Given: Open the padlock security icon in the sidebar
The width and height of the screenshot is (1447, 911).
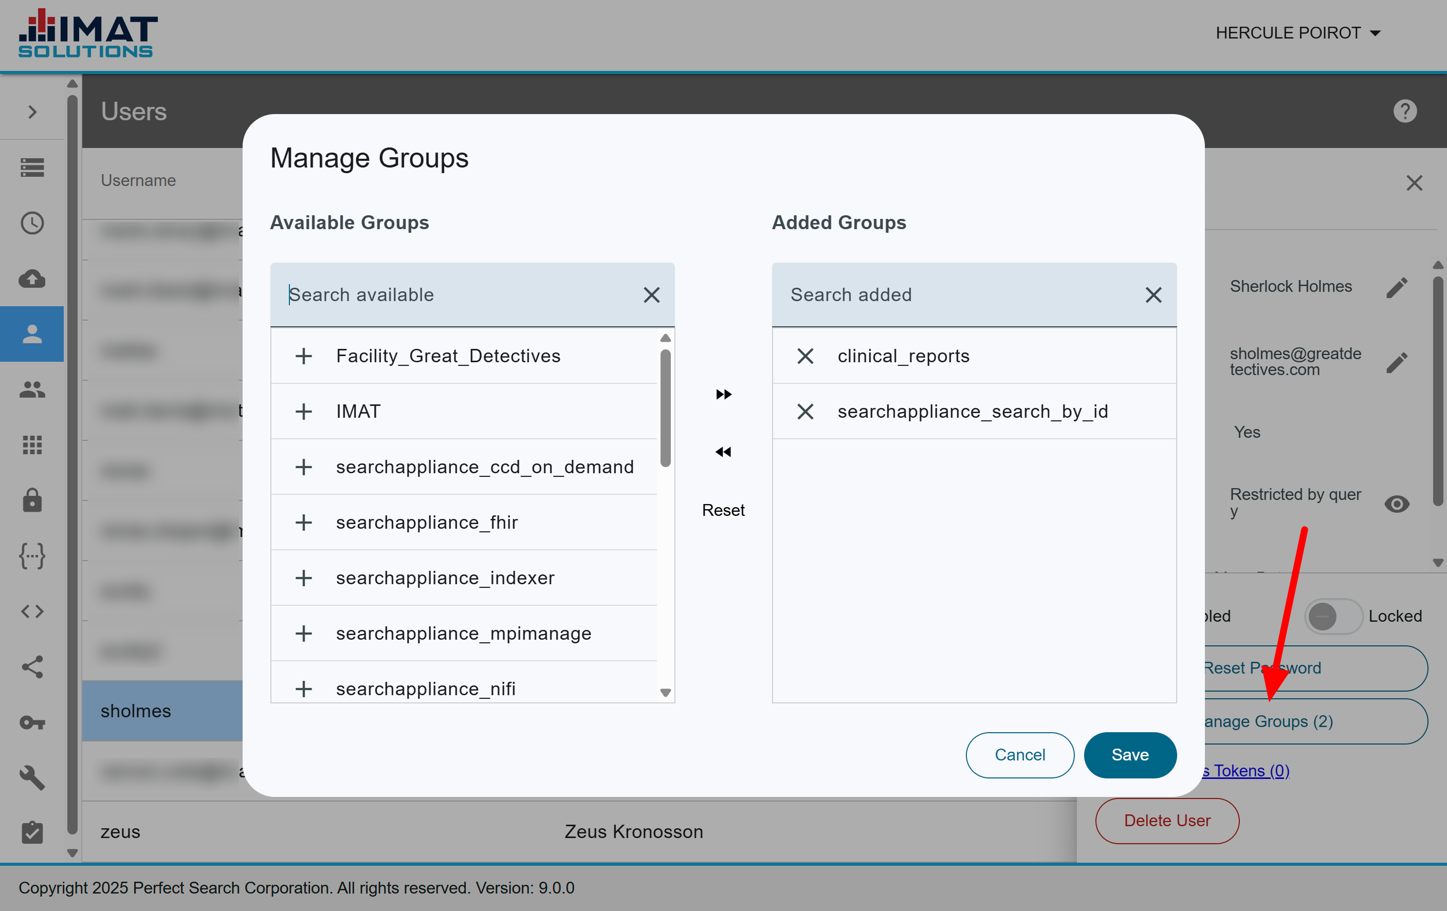Looking at the screenshot, I should tap(32, 500).
